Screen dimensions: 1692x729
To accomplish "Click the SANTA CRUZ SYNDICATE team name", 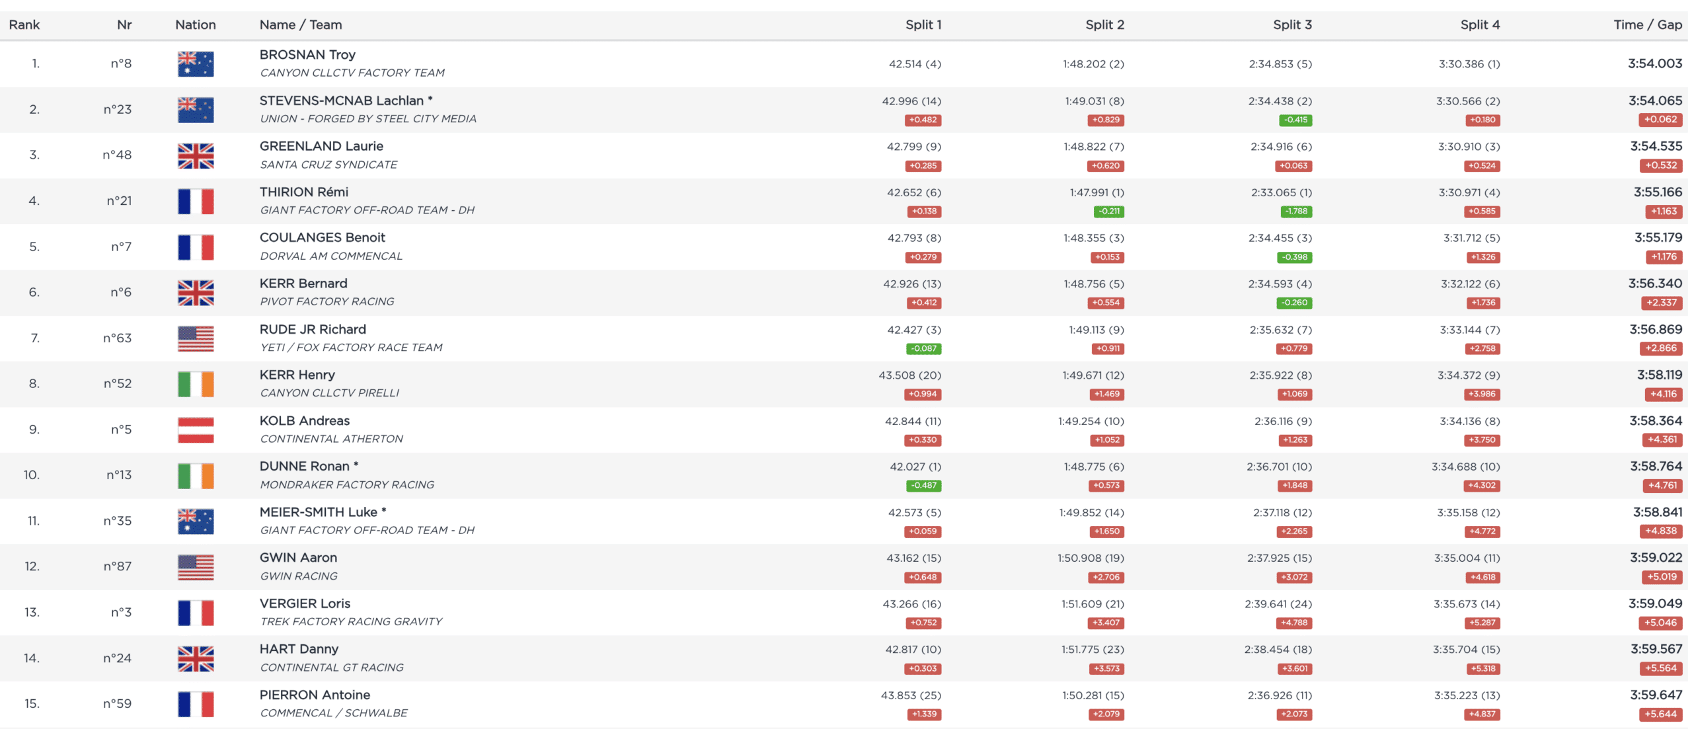I will 328,165.
